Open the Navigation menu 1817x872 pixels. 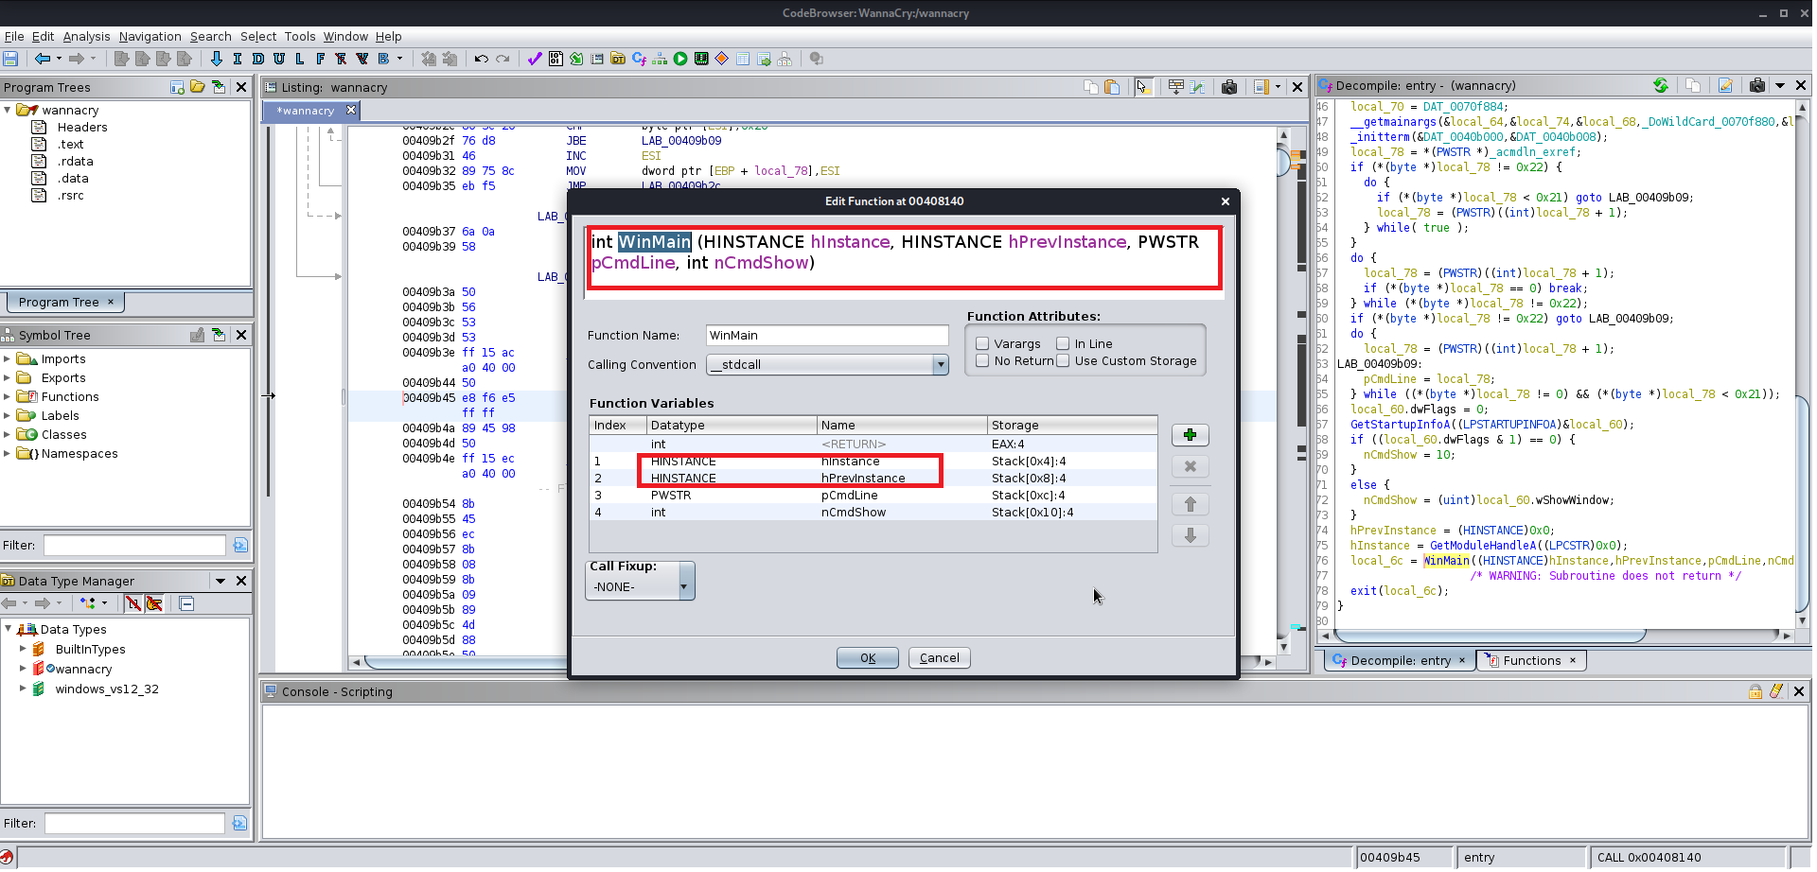[150, 36]
